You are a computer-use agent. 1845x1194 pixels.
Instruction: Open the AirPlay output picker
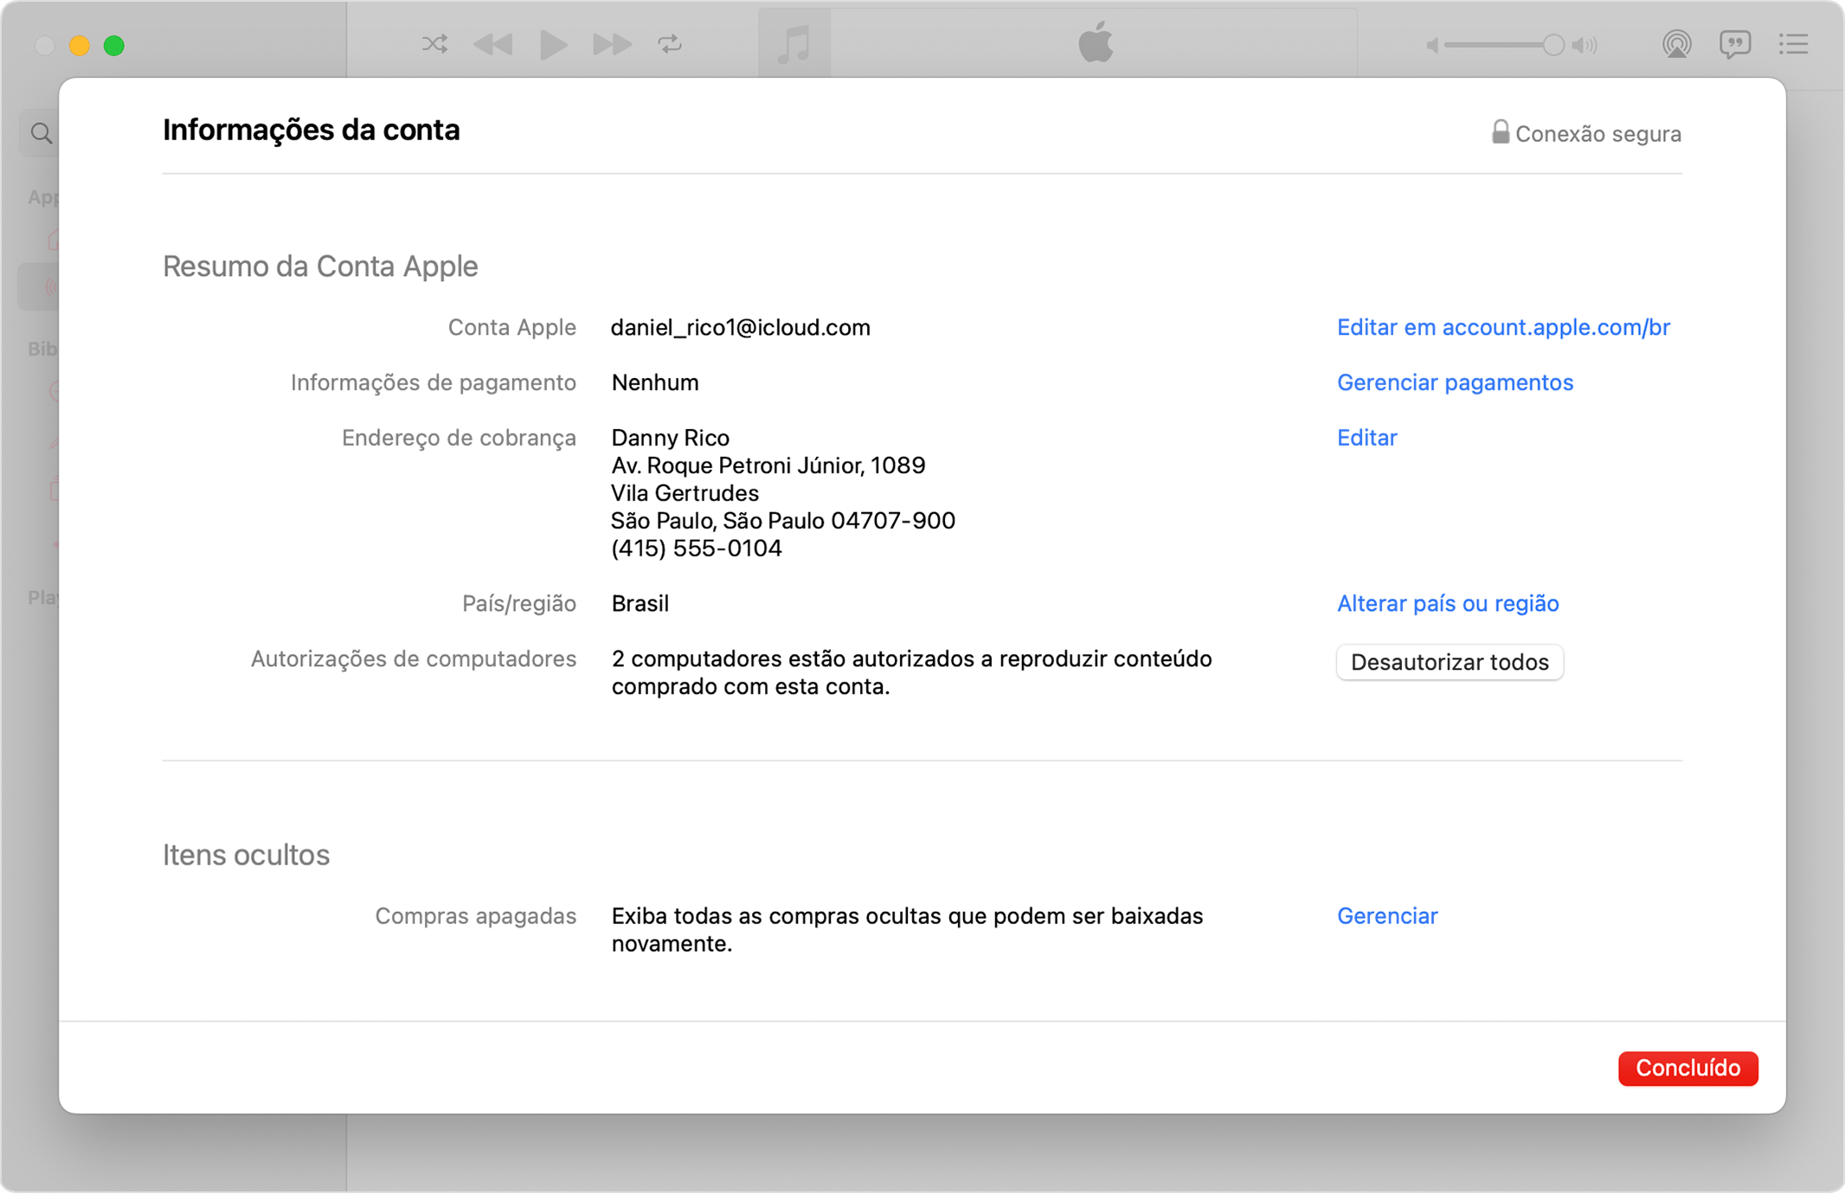[x=1676, y=44]
